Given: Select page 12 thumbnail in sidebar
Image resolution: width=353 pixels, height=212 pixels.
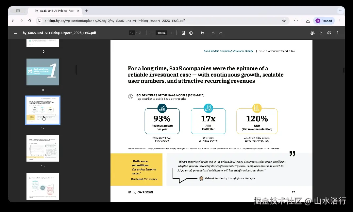Looking at the screenshot, I should 43,110.
